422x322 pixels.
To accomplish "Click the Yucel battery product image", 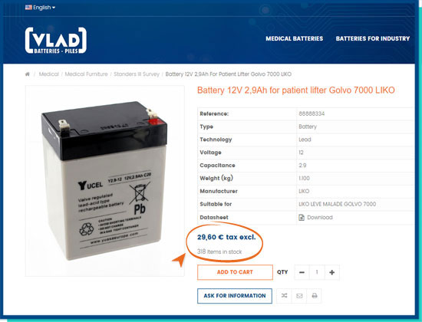I will pos(104,181).
